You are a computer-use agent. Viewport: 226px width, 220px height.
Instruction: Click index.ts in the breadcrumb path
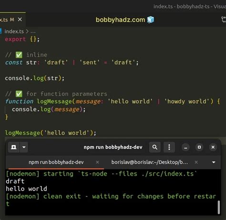click(14, 31)
